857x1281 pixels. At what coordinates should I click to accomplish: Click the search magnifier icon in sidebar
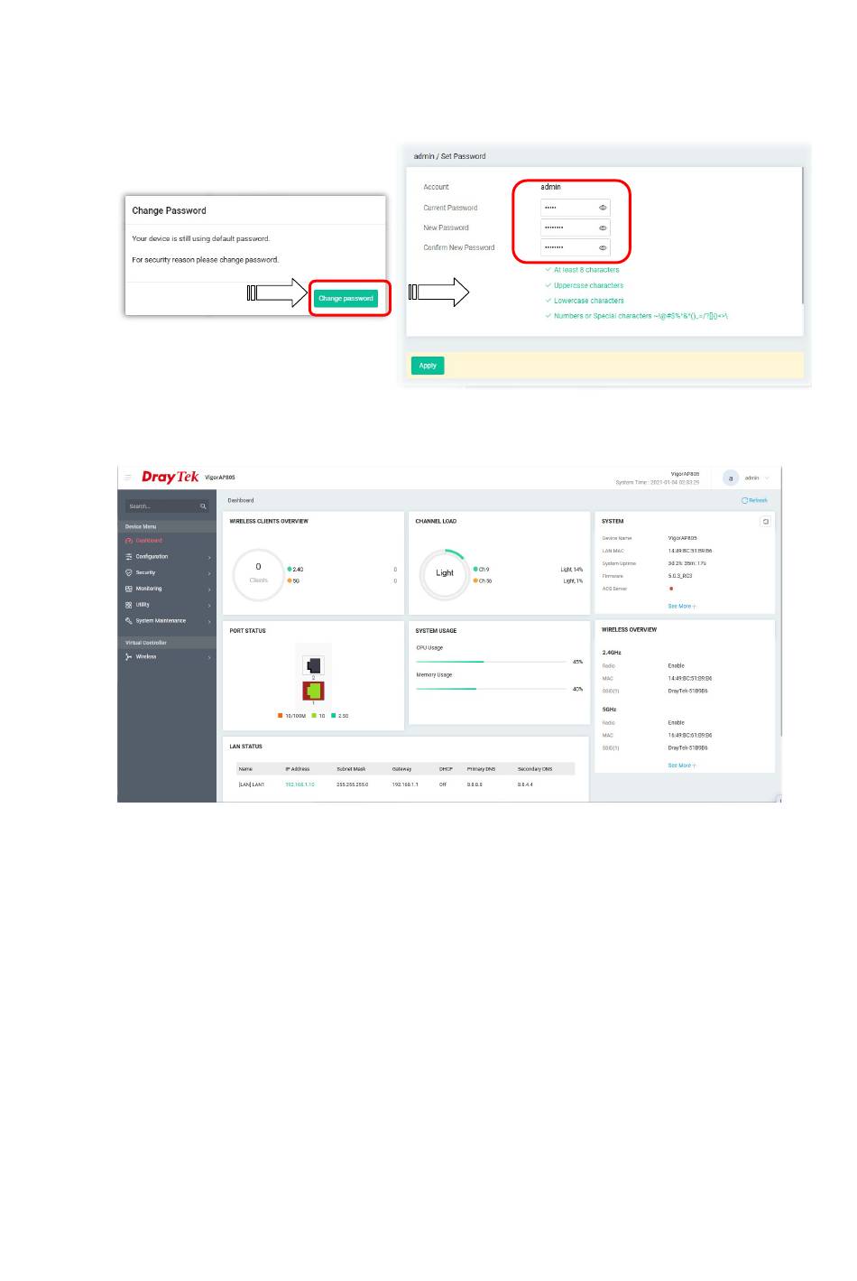[203, 506]
